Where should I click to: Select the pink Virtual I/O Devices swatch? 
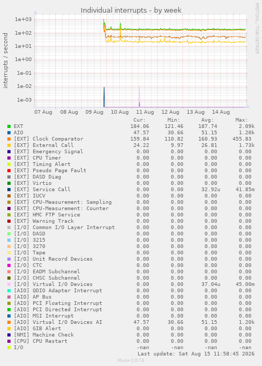(x=9, y=284)
